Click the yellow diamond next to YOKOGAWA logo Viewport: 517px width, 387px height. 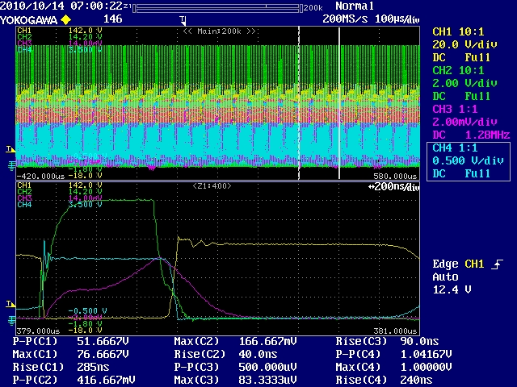[66, 18]
